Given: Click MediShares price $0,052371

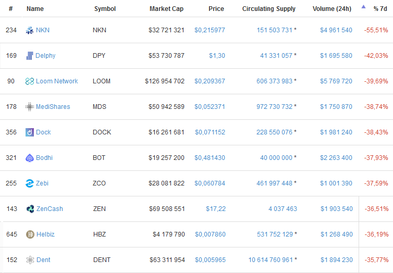Looking at the screenshot, I should (x=210, y=107).
